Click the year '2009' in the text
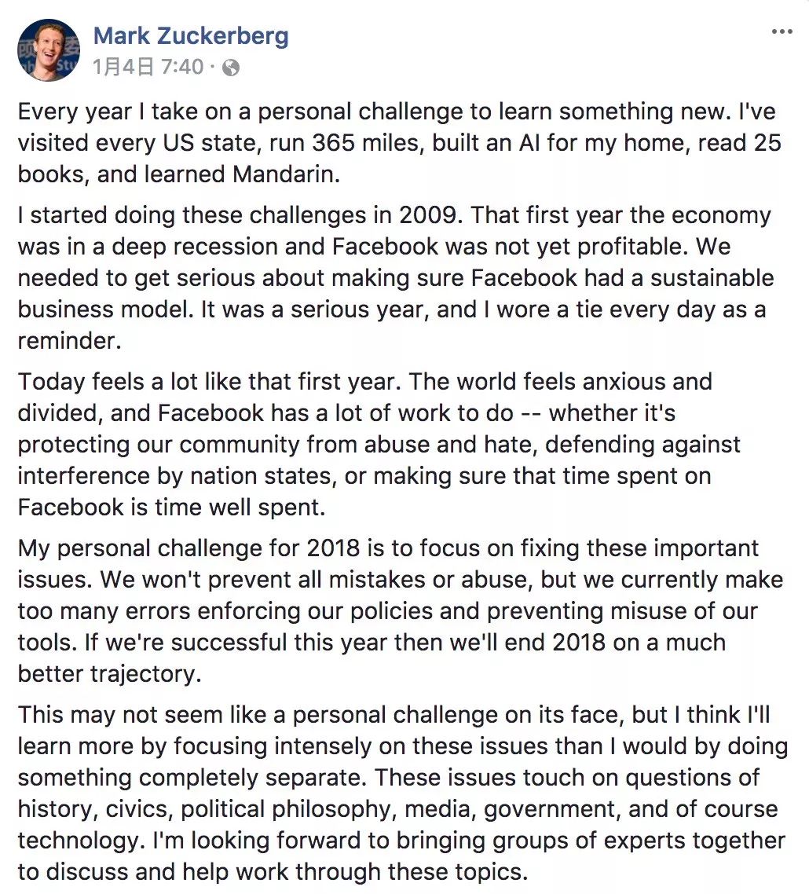809x894 pixels. tap(427, 215)
